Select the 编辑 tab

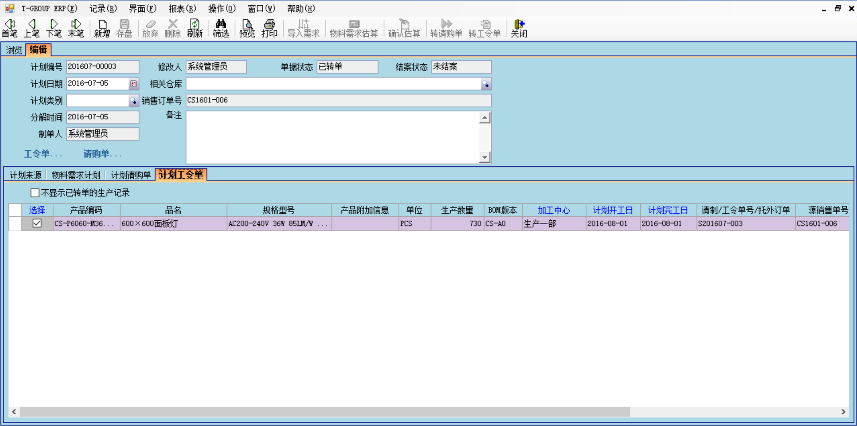[38, 50]
